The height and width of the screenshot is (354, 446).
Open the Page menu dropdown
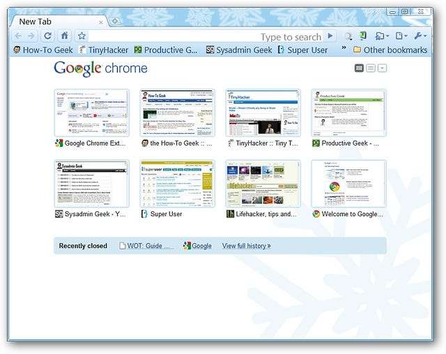tap(401, 36)
